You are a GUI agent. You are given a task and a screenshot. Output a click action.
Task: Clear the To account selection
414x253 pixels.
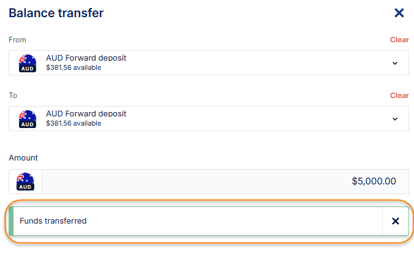[399, 96]
